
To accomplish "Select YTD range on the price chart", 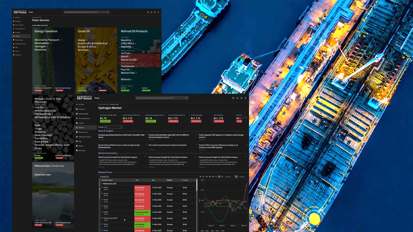I will coord(213,177).
